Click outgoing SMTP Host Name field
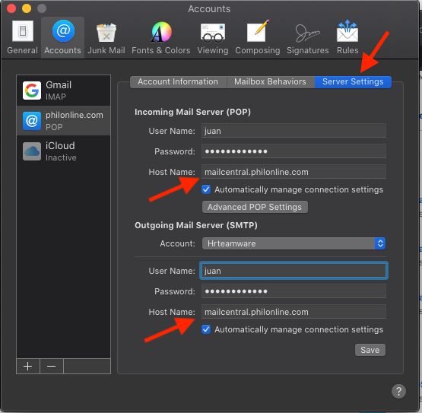This screenshot has height=413, width=422. pyautogui.click(x=293, y=312)
